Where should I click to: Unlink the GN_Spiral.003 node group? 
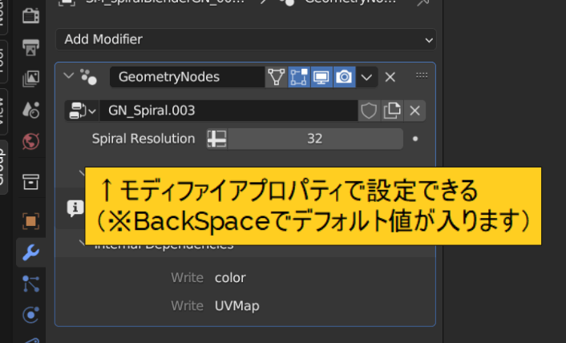[414, 111]
